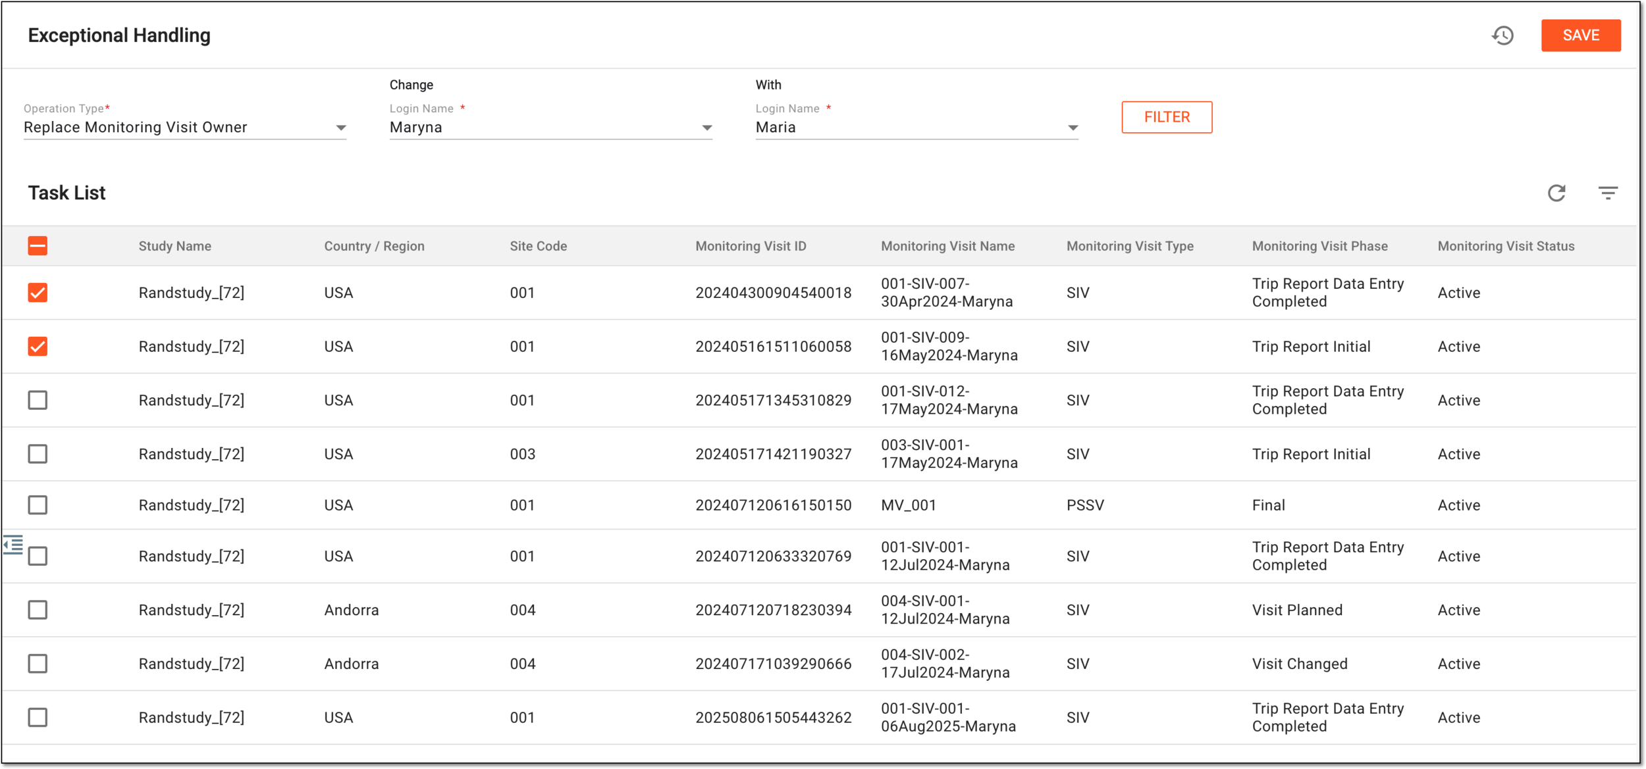This screenshot has width=1646, height=769.
Task: Sort by Monitoring Visit Name column header
Action: [947, 246]
